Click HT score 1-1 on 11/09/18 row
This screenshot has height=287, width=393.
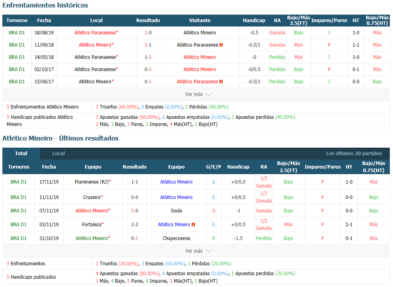[x=356, y=45]
